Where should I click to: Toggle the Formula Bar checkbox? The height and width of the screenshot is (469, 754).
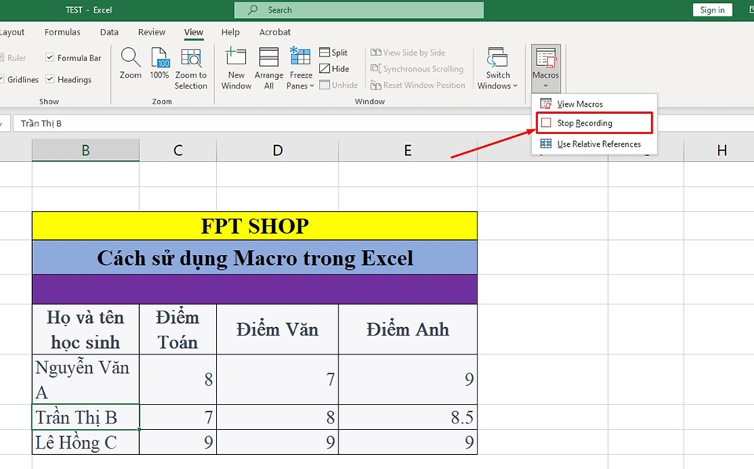click(49, 57)
